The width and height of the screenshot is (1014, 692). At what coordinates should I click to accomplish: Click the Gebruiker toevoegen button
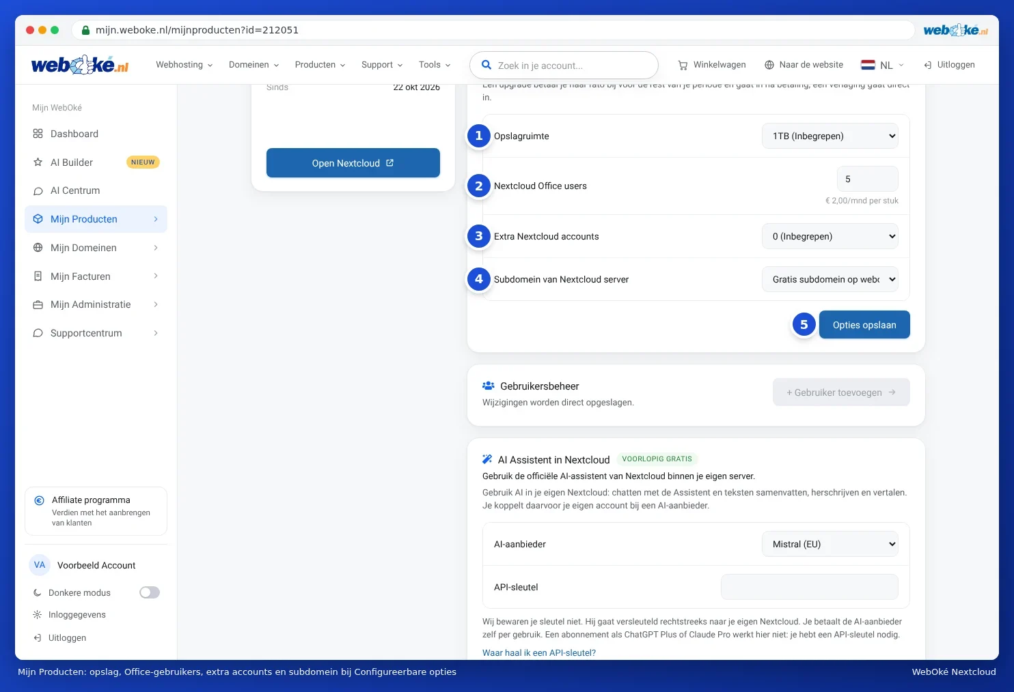point(841,392)
